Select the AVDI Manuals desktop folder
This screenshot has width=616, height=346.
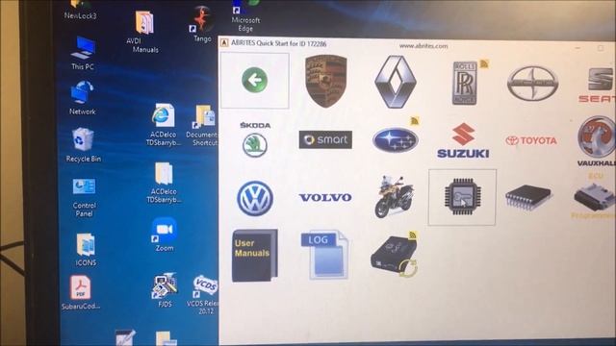(x=143, y=32)
